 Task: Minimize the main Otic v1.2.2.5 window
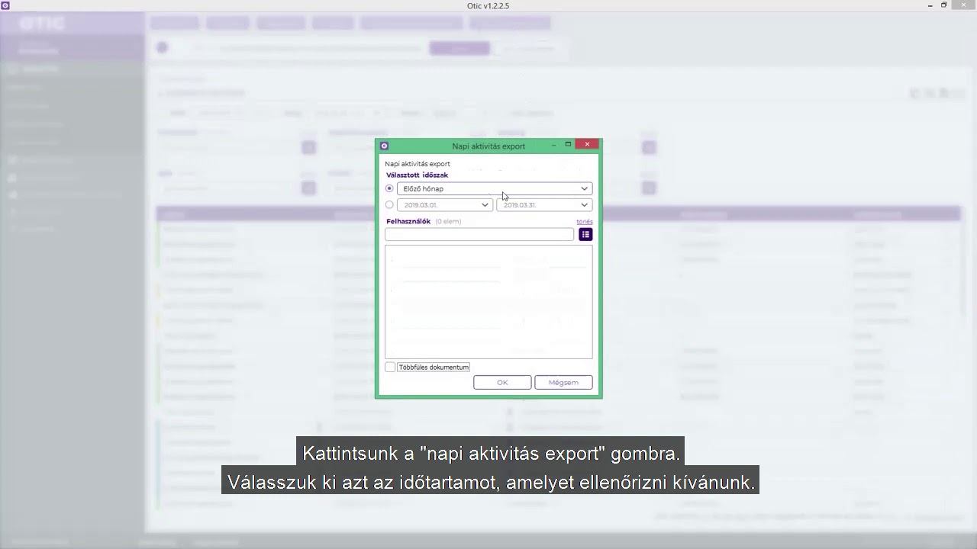click(930, 5)
